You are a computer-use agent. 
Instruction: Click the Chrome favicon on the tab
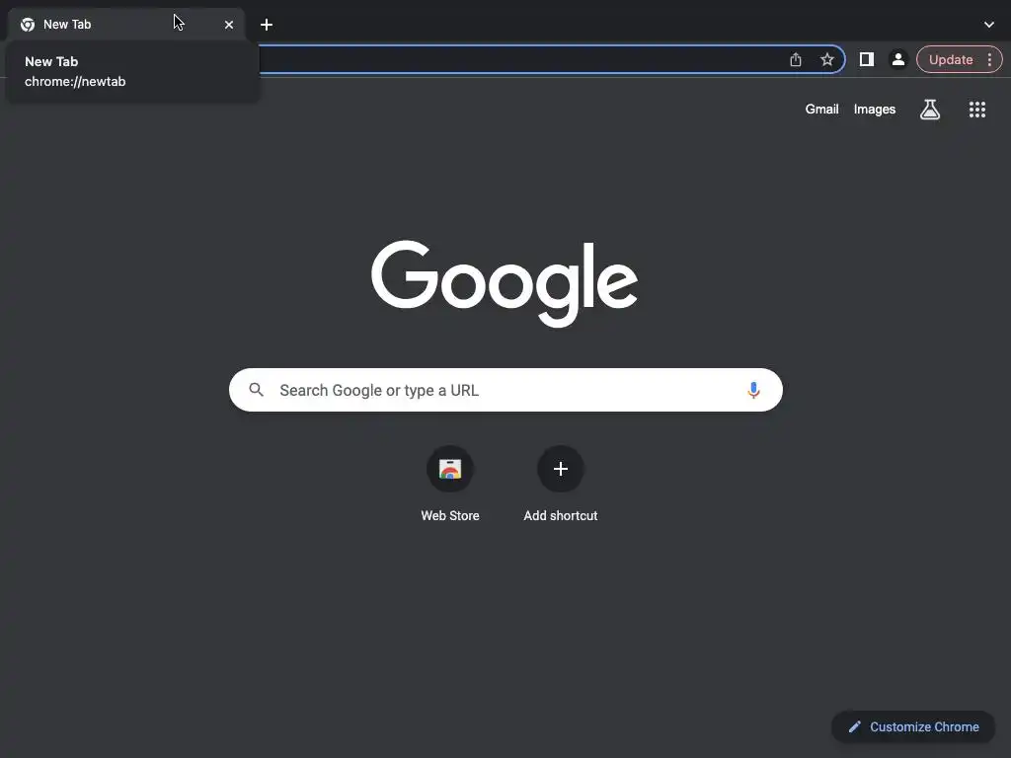point(28,25)
